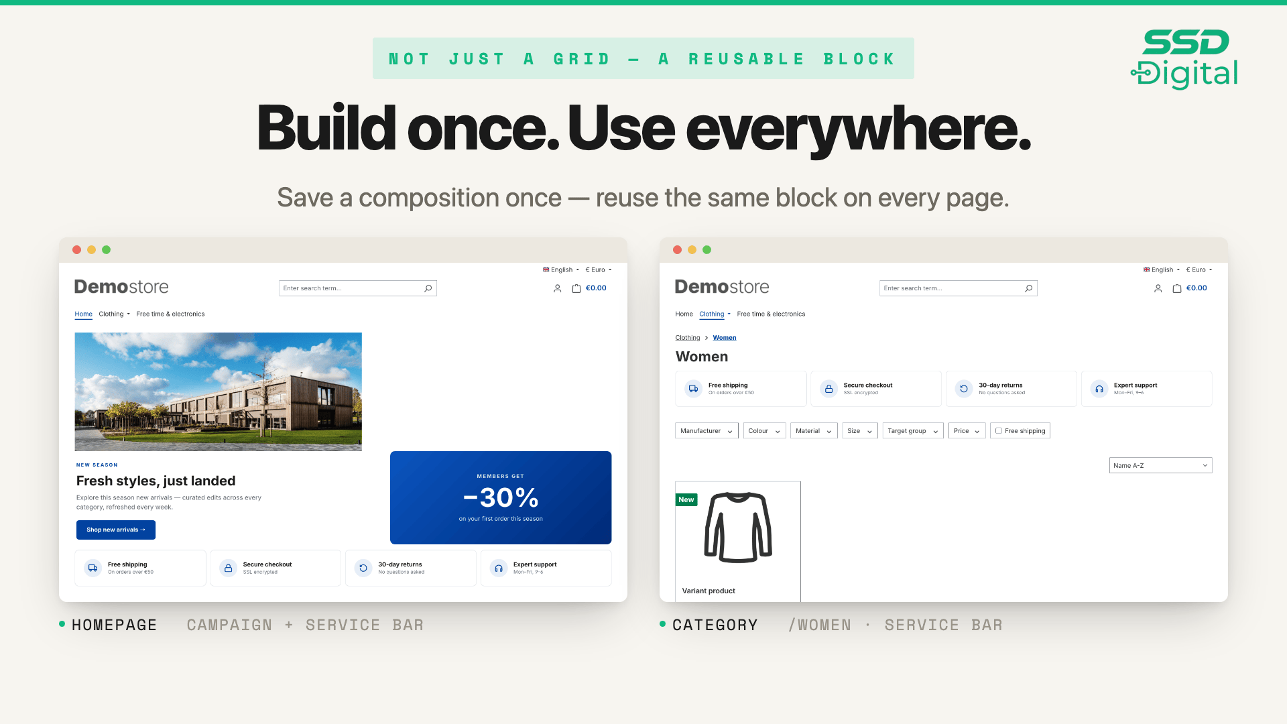Click the Expert support headset icon on Women page

(1099, 389)
